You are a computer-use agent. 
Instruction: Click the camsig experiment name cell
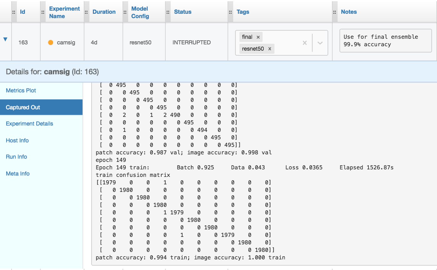(62, 42)
